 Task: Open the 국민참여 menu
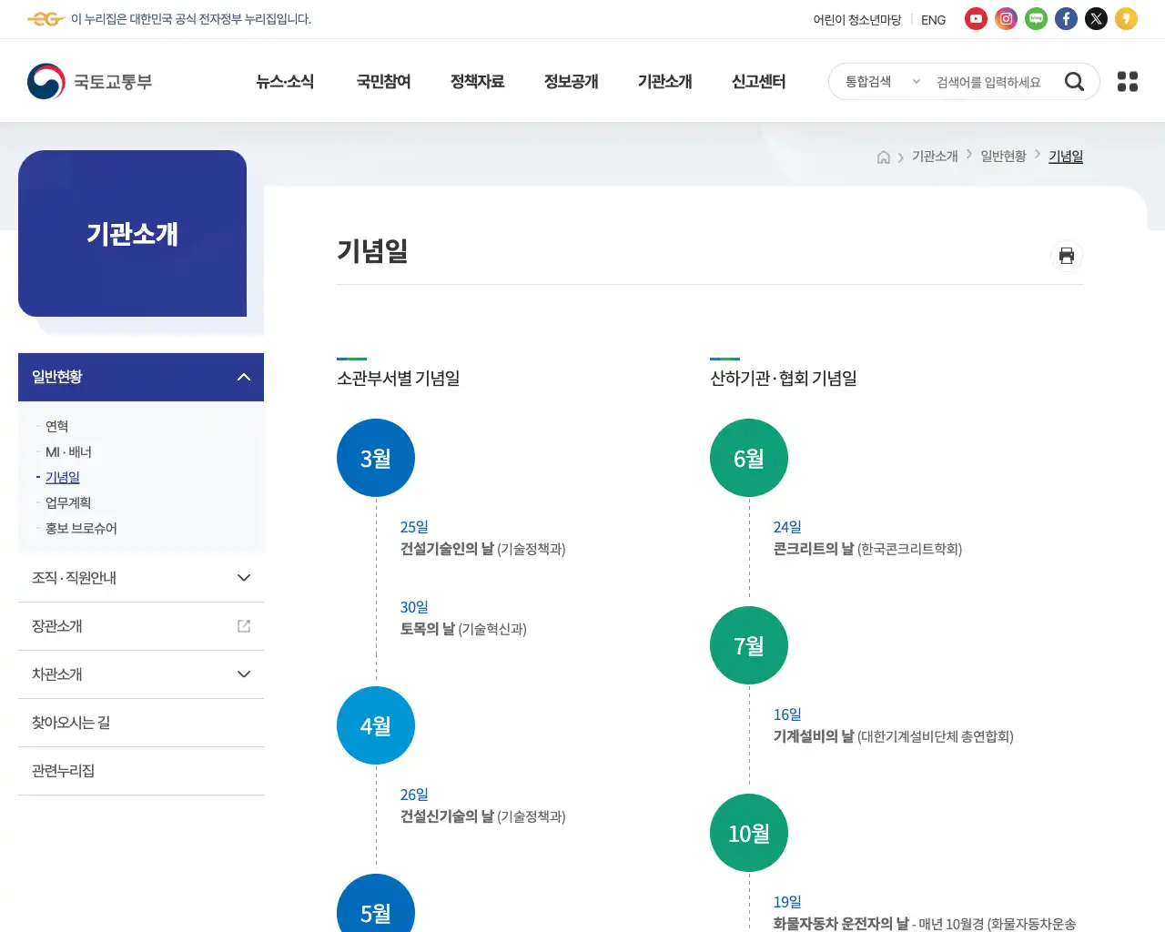coord(384,82)
